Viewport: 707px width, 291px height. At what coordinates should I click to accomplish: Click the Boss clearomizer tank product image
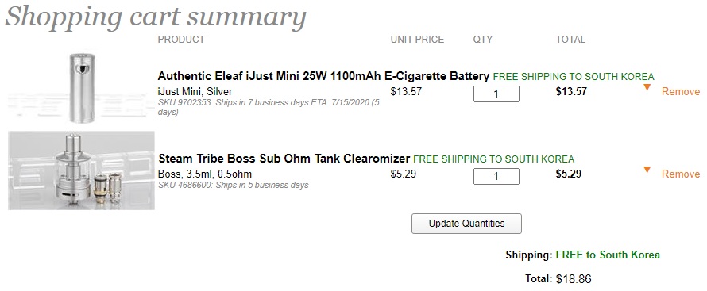(x=82, y=170)
